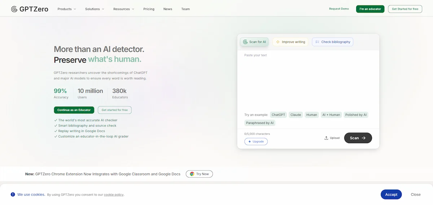Click 'More than an AI detector.' heading
The image size is (433, 205).
tap(99, 49)
